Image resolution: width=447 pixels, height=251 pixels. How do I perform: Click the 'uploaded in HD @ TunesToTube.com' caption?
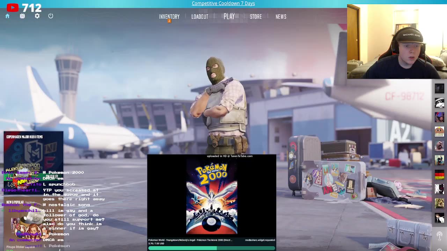229,156
